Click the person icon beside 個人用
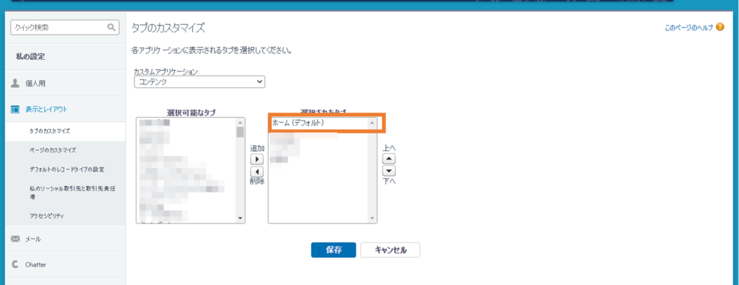739x285 pixels. click(15, 84)
